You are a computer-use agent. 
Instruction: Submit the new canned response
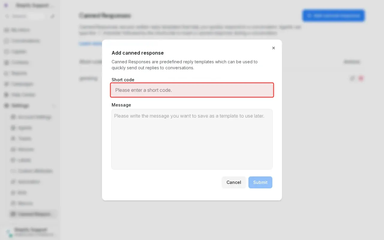(x=260, y=182)
